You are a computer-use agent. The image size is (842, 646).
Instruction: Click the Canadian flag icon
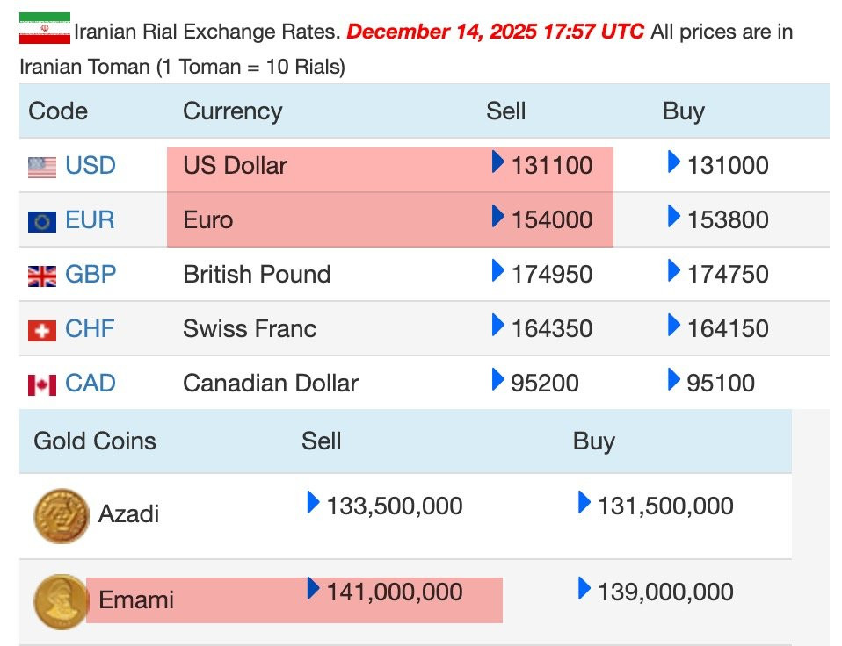click(42, 385)
